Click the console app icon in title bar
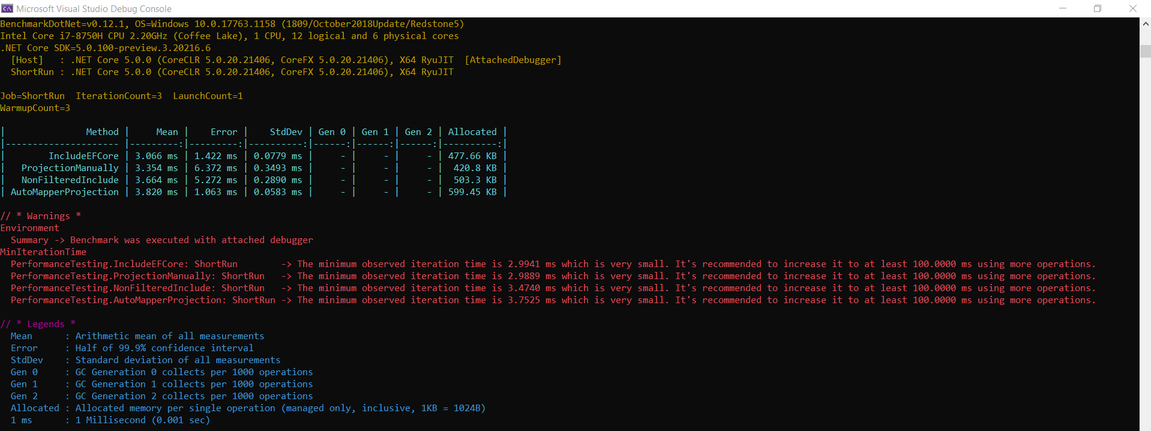The image size is (1151, 431). [7, 8]
